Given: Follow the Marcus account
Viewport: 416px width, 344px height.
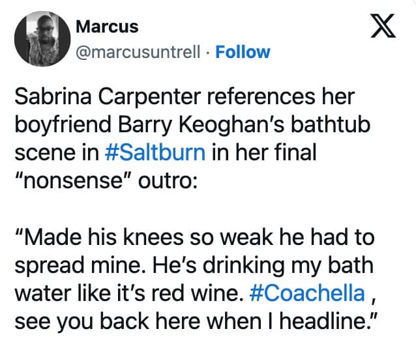Looking at the screenshot, I should 243,52.
